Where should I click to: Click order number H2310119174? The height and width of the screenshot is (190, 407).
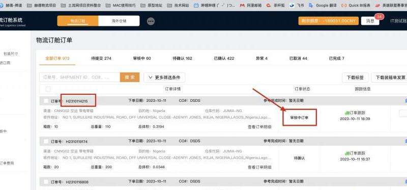click(x=77, y=141)
